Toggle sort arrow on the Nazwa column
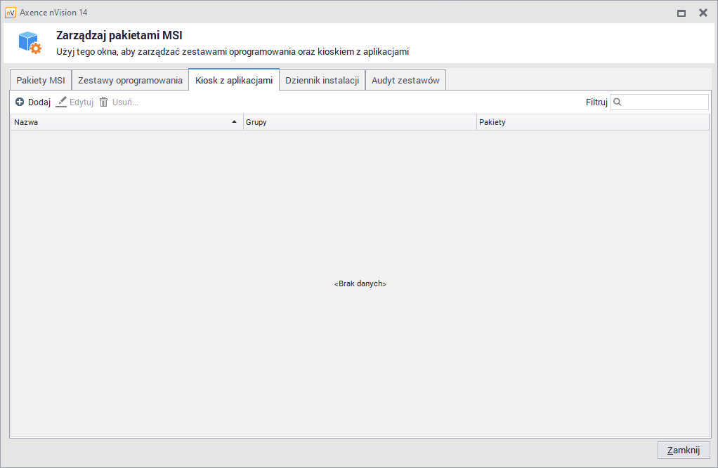Image resolution: width=718 pixels, height=468 pixels. pyautogui.click(x=234, y=122)
